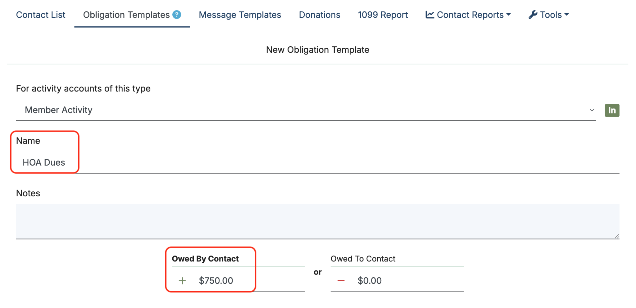
Task: Select the $750.00 amount field
Action: click(216, 281)
